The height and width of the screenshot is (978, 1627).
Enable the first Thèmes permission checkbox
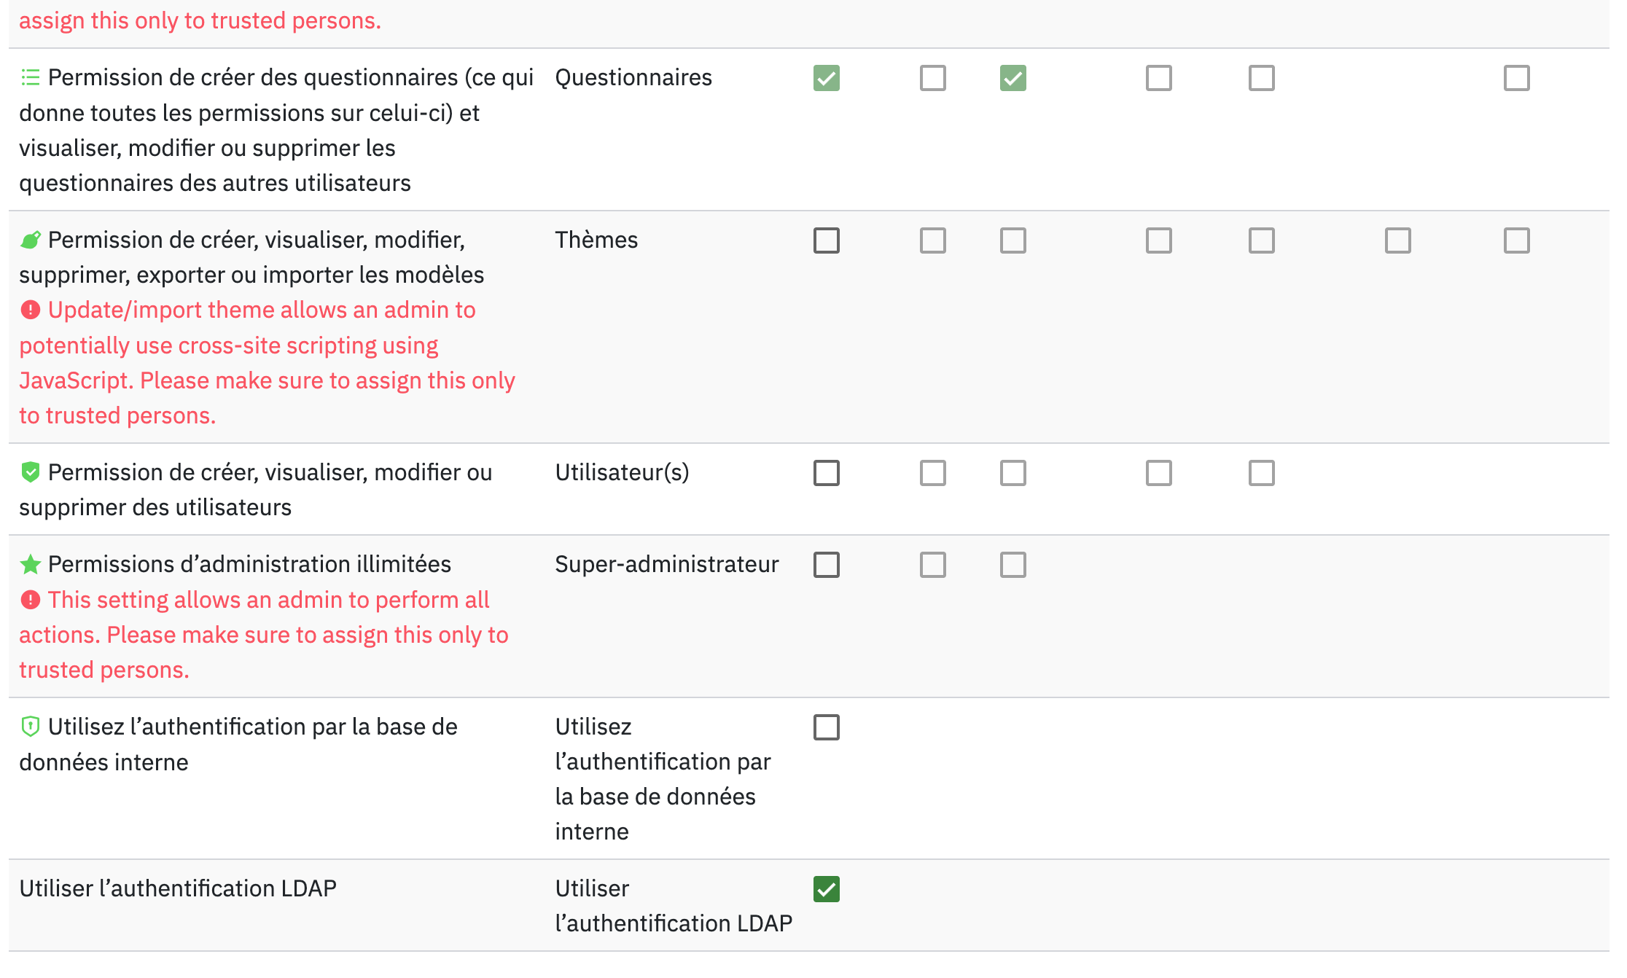[826, 240]
